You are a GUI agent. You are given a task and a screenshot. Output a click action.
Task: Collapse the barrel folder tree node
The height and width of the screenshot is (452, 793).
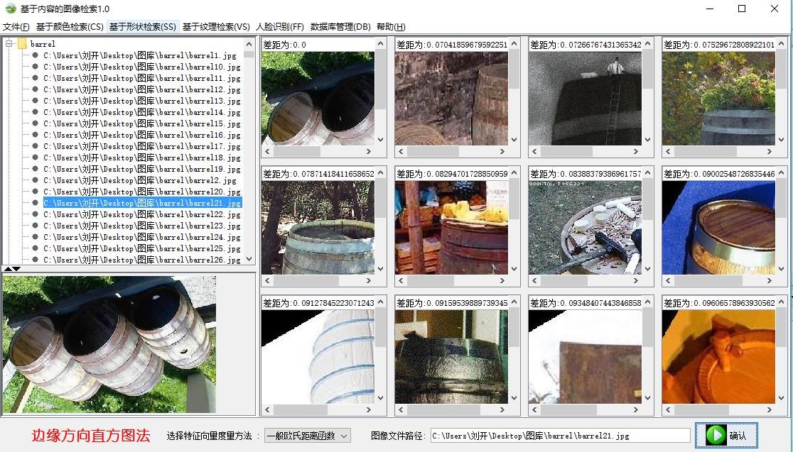click(9, 44)
